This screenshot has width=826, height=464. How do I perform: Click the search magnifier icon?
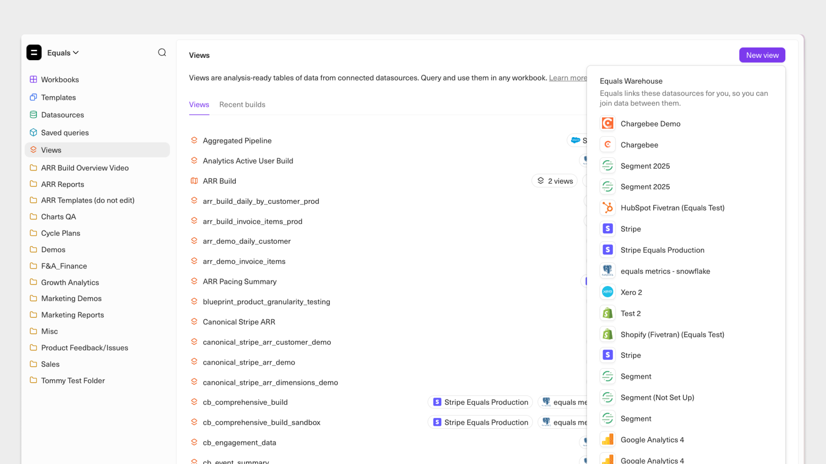(x=162, y=53)
